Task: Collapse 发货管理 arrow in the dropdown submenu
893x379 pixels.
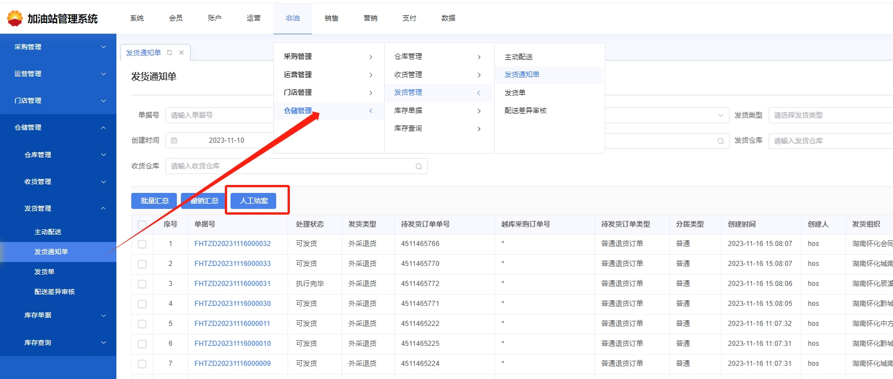Action: point(479,92)
